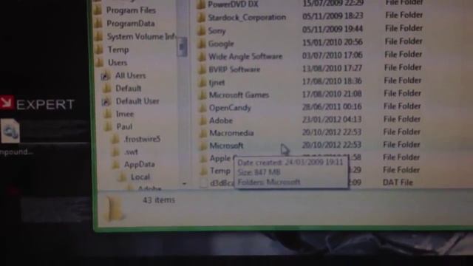
Task: Select the Microsoft Games folder name
Action: click(239, 95)
